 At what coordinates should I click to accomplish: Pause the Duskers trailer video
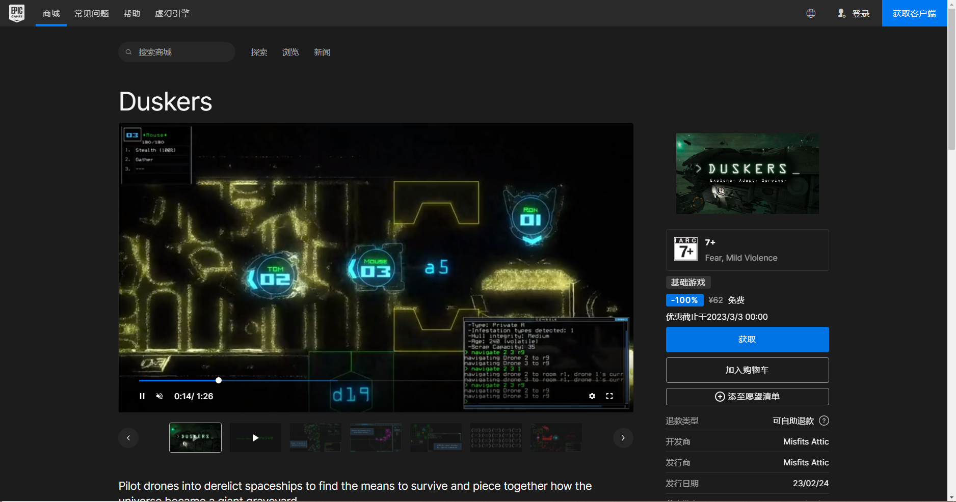pyautogui.click(x=142, y=396)
